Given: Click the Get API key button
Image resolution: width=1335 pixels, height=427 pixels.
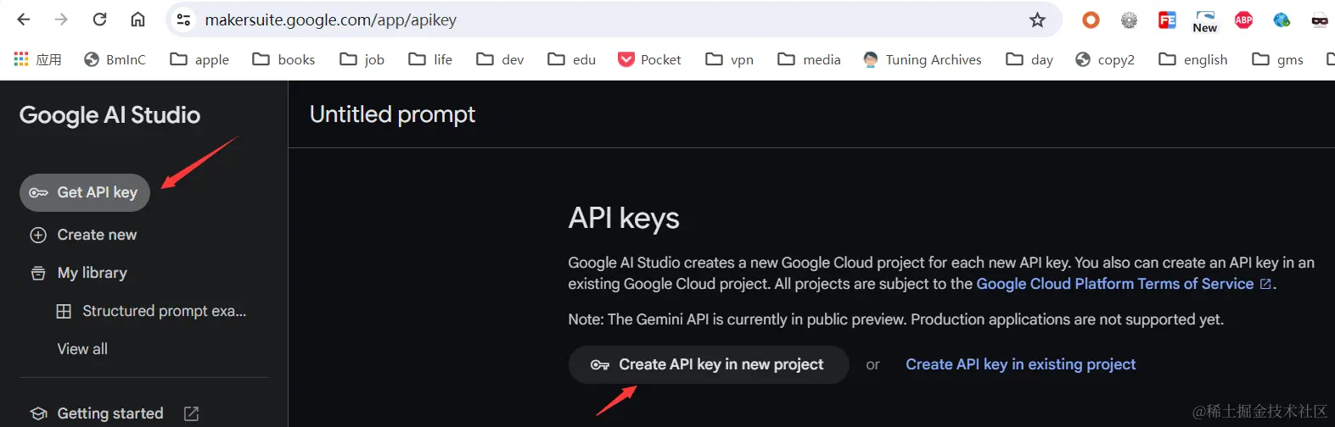Looking at the screenshot, I should tap(85, 192).
